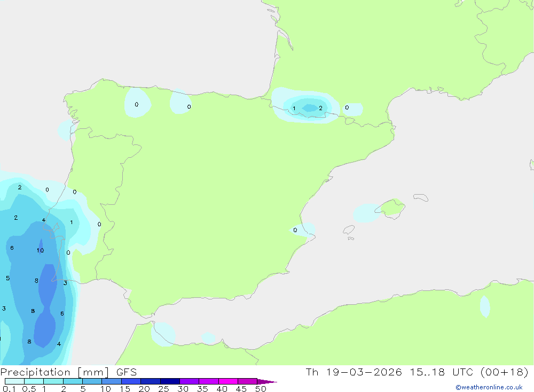This screenshot has height=392, width=534.
Task: Click the 45–50 mm legend color box
Action: tap(248, 381)
